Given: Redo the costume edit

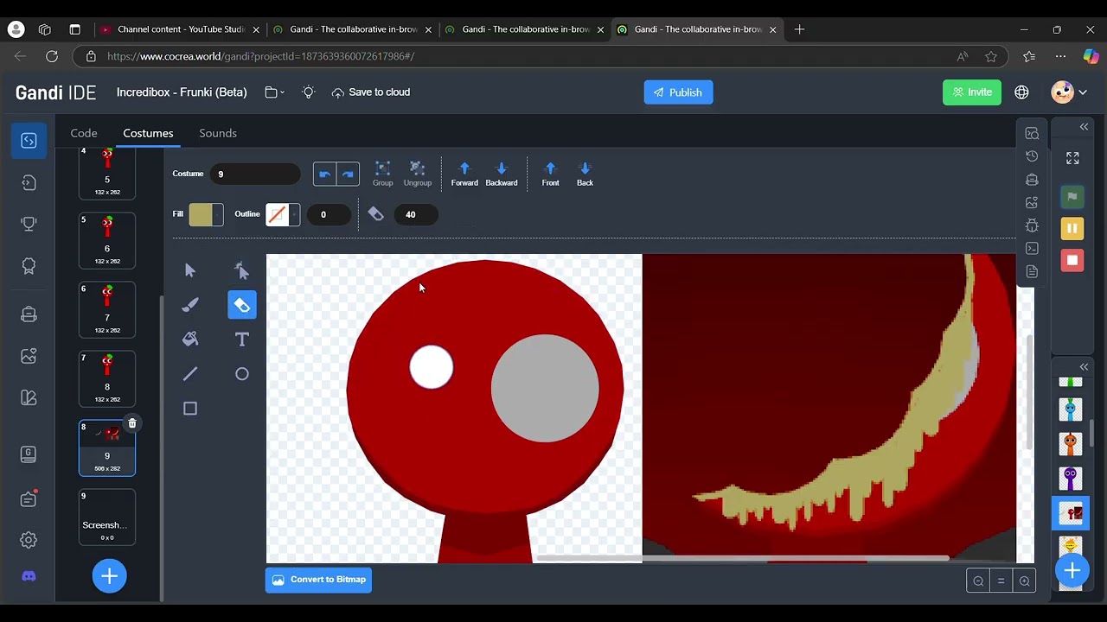Looking at the screenshot, I should pos(348,174).
